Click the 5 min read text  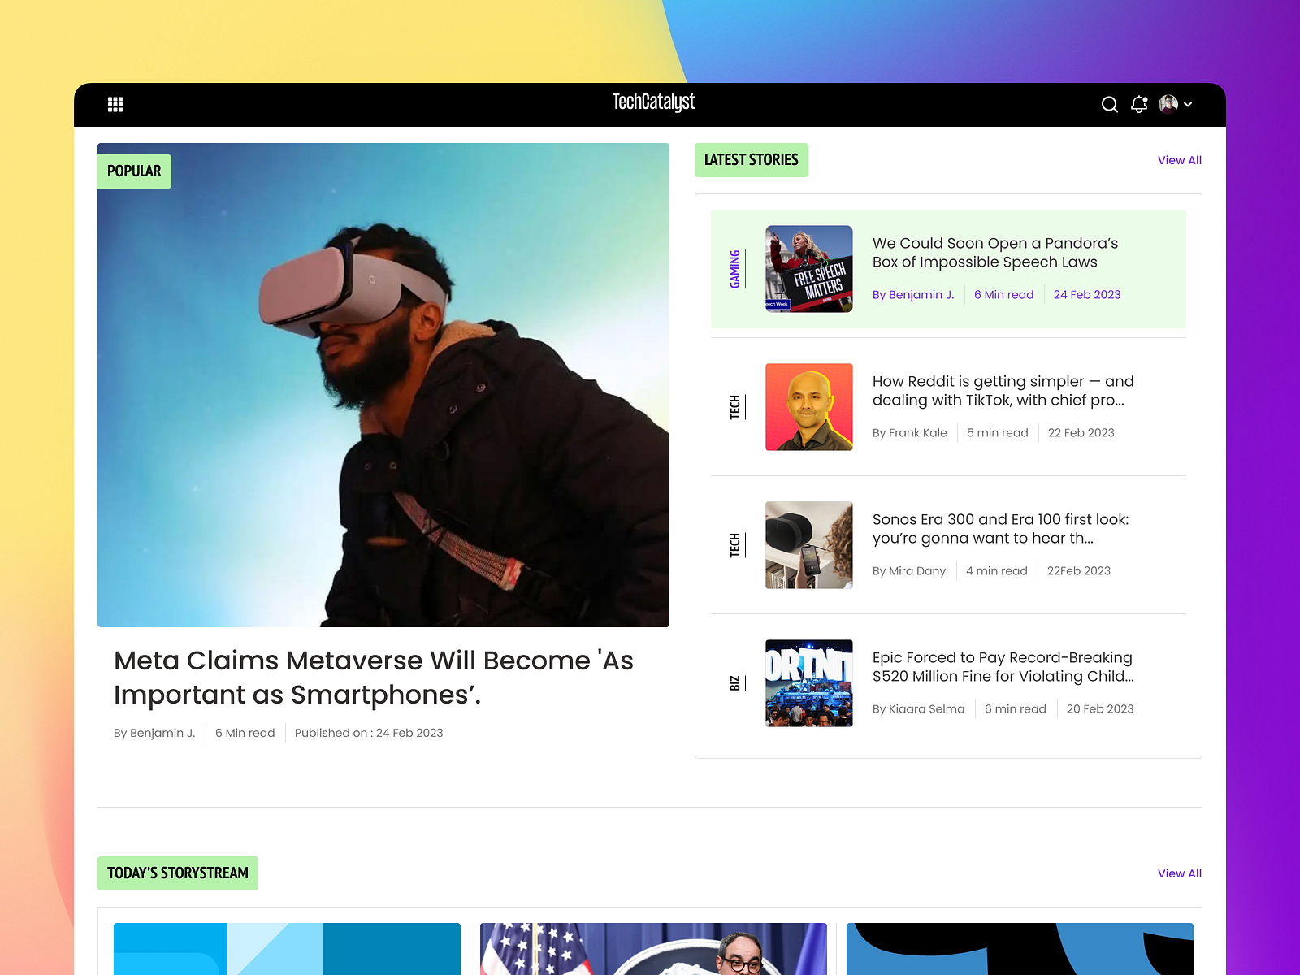tap(998, 433)
